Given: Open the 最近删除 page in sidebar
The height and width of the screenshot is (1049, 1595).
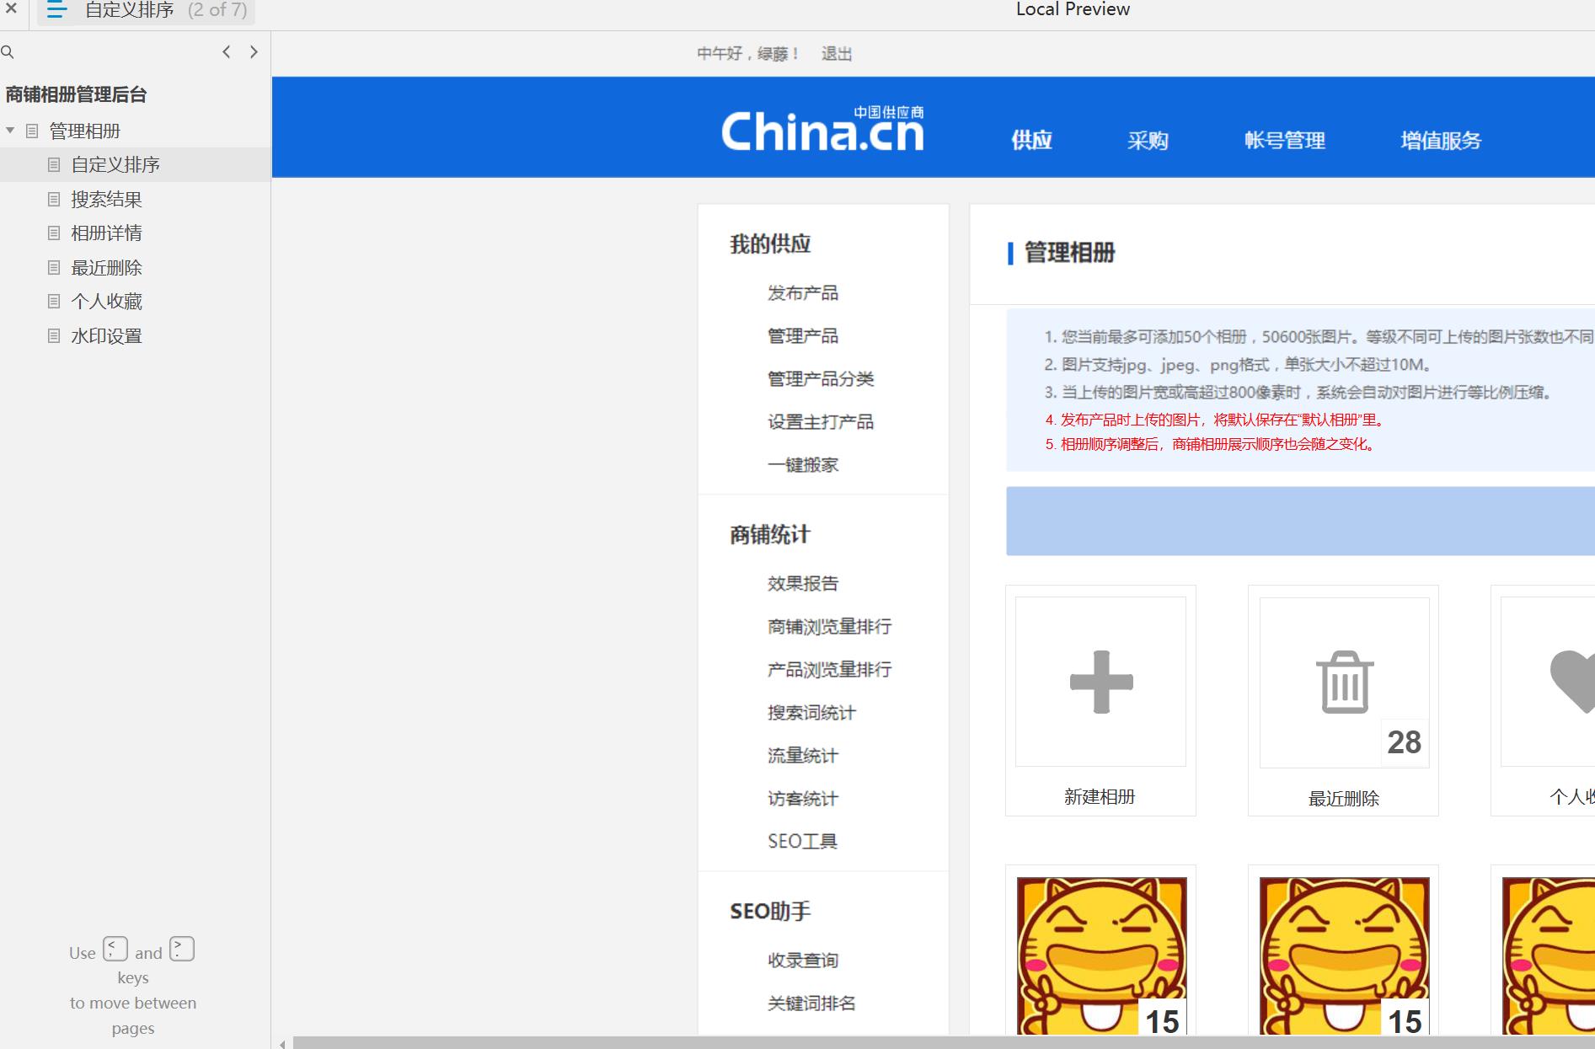Looking at the screenshot, I should point(106,268).
